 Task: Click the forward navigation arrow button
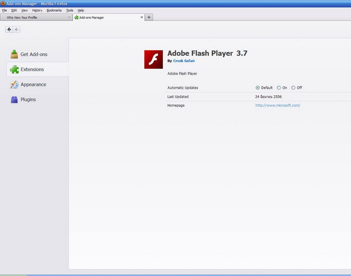tap(17, 29)
